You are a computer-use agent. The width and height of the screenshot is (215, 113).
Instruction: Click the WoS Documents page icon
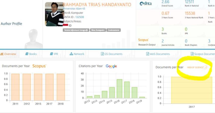[147, 54]
